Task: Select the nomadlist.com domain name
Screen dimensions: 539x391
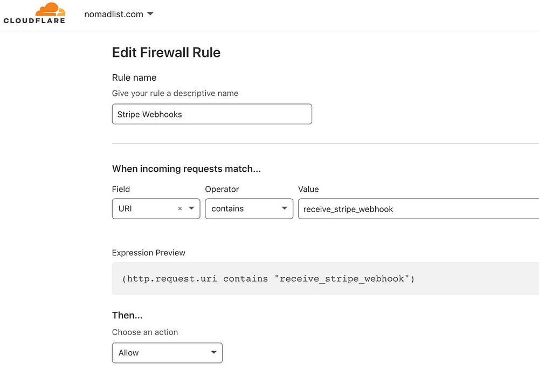Action: (x=114, y=15)
